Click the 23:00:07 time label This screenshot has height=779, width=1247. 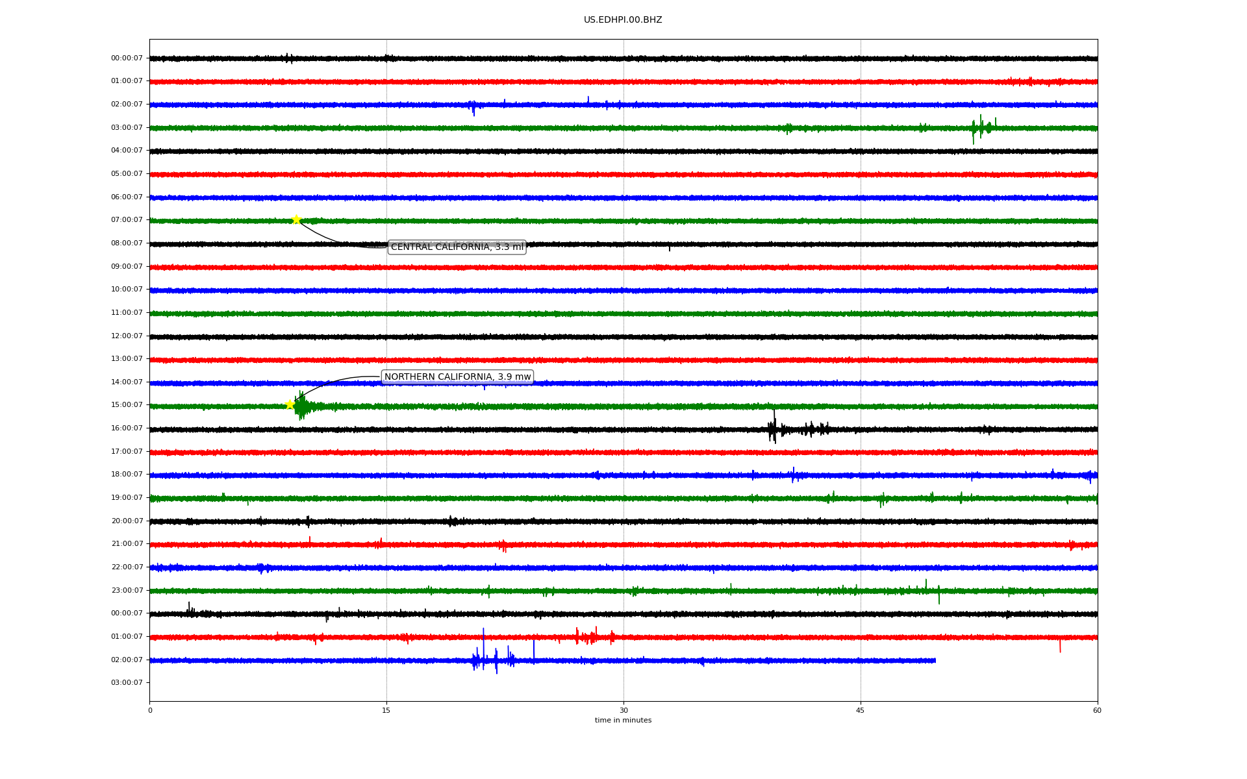[127, 591]
